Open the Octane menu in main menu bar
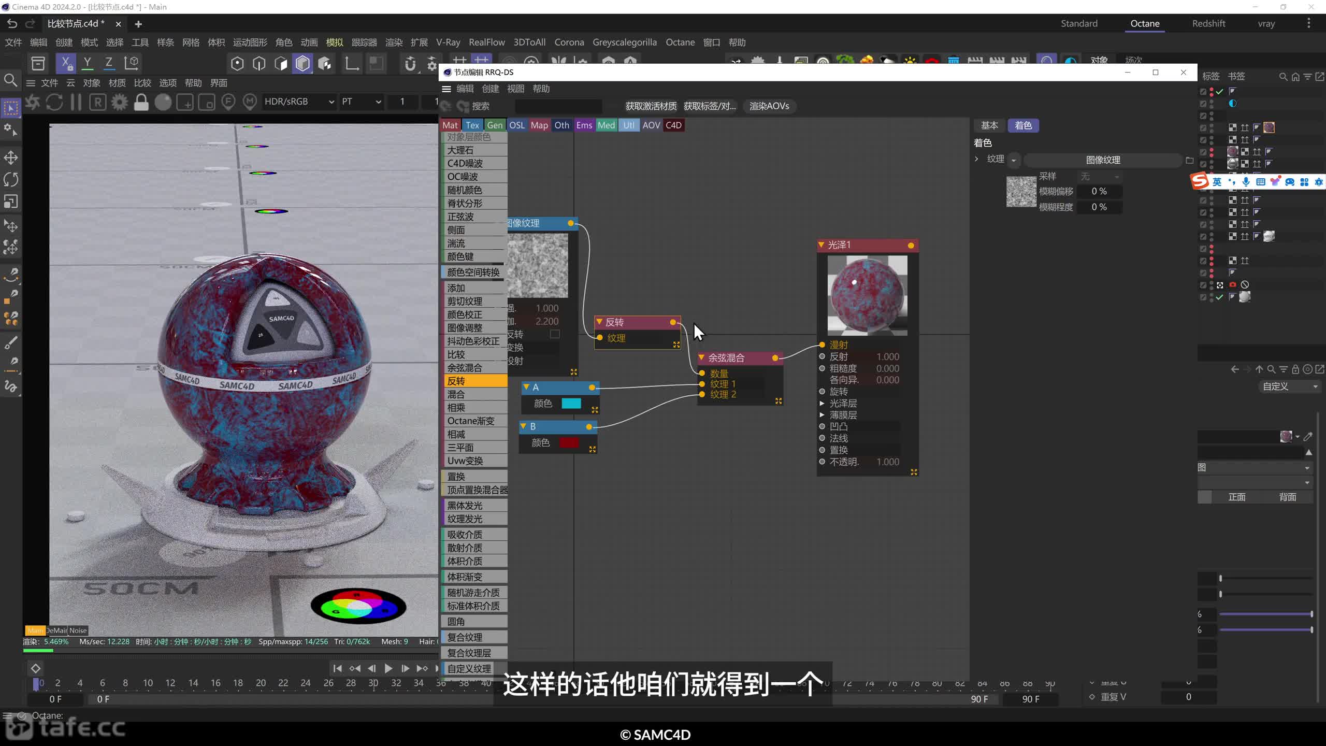This screenshot has height=746, width=1326. click(680, 42)
